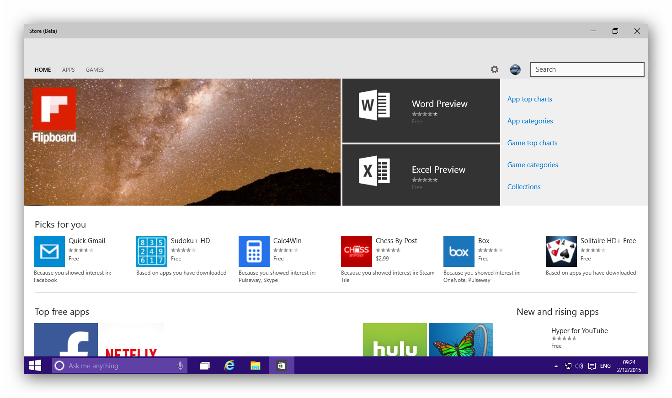Show hidden system tray icons
This screenshot has width=672, height=398.
pos(556,366)
